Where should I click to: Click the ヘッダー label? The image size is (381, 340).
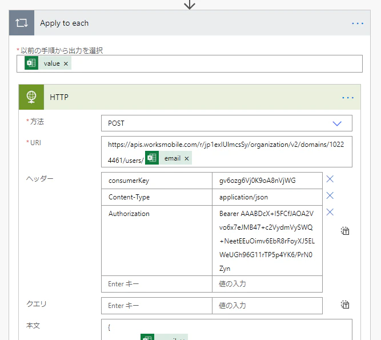[39, 179]
